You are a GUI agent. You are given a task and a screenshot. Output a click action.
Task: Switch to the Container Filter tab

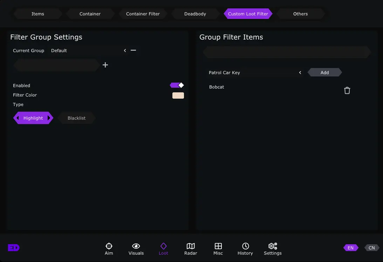tap(143, 14)
